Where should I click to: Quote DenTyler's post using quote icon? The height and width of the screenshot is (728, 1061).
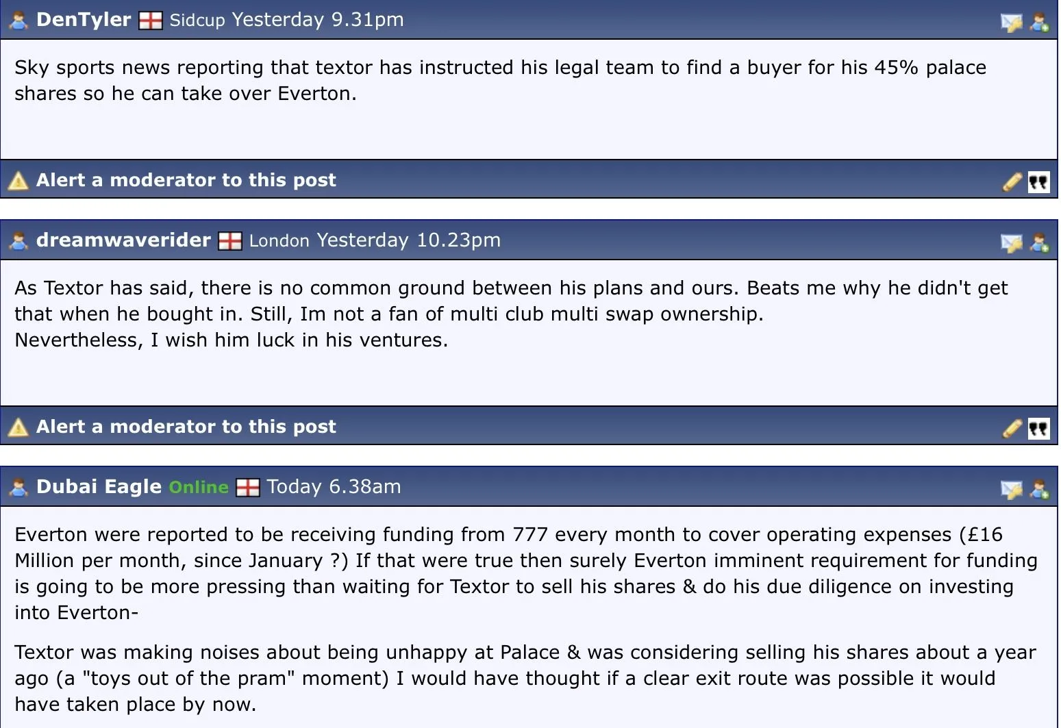tap(1038, 182)
